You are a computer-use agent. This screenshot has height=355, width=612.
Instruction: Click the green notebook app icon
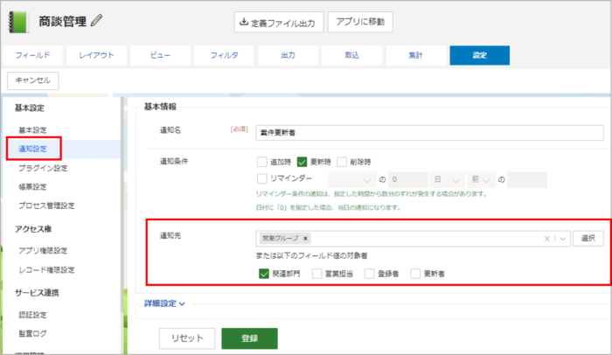pyautogui.click(x=18, y=22)
